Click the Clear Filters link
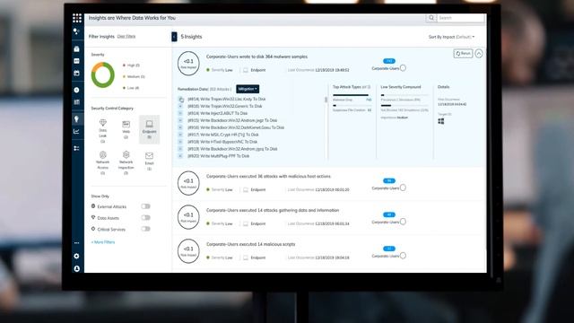Image resolution: width=574 pixels, height=323 pixels. pos(126,36)
